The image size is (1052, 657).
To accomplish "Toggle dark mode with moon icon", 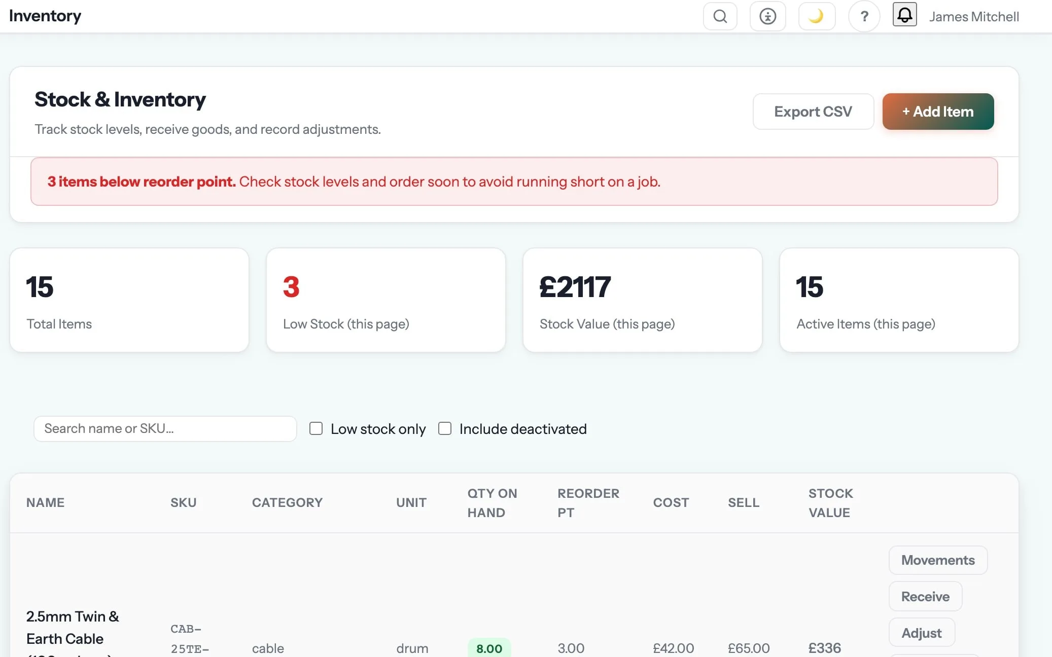I will [x=816, y=16].
